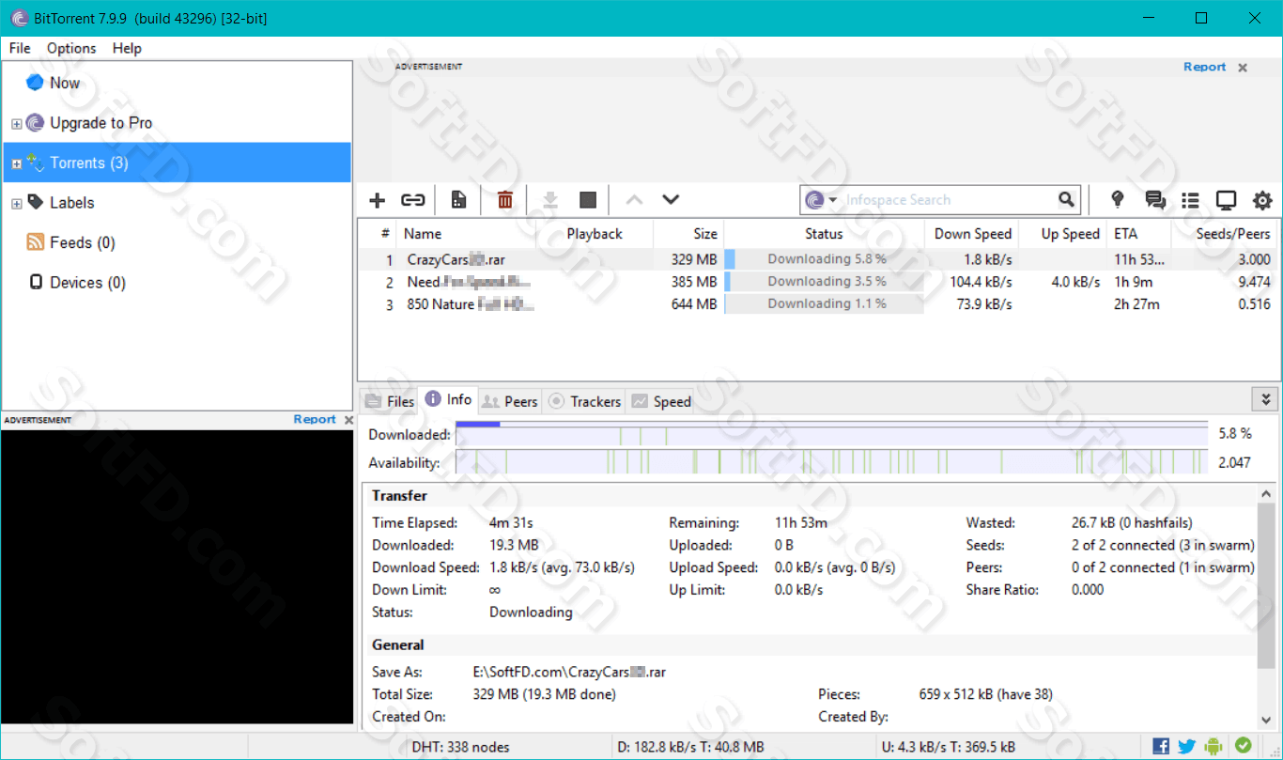
Task: Click the Downloading 3.5 % progress bar
Action: [x=824, y=282]
